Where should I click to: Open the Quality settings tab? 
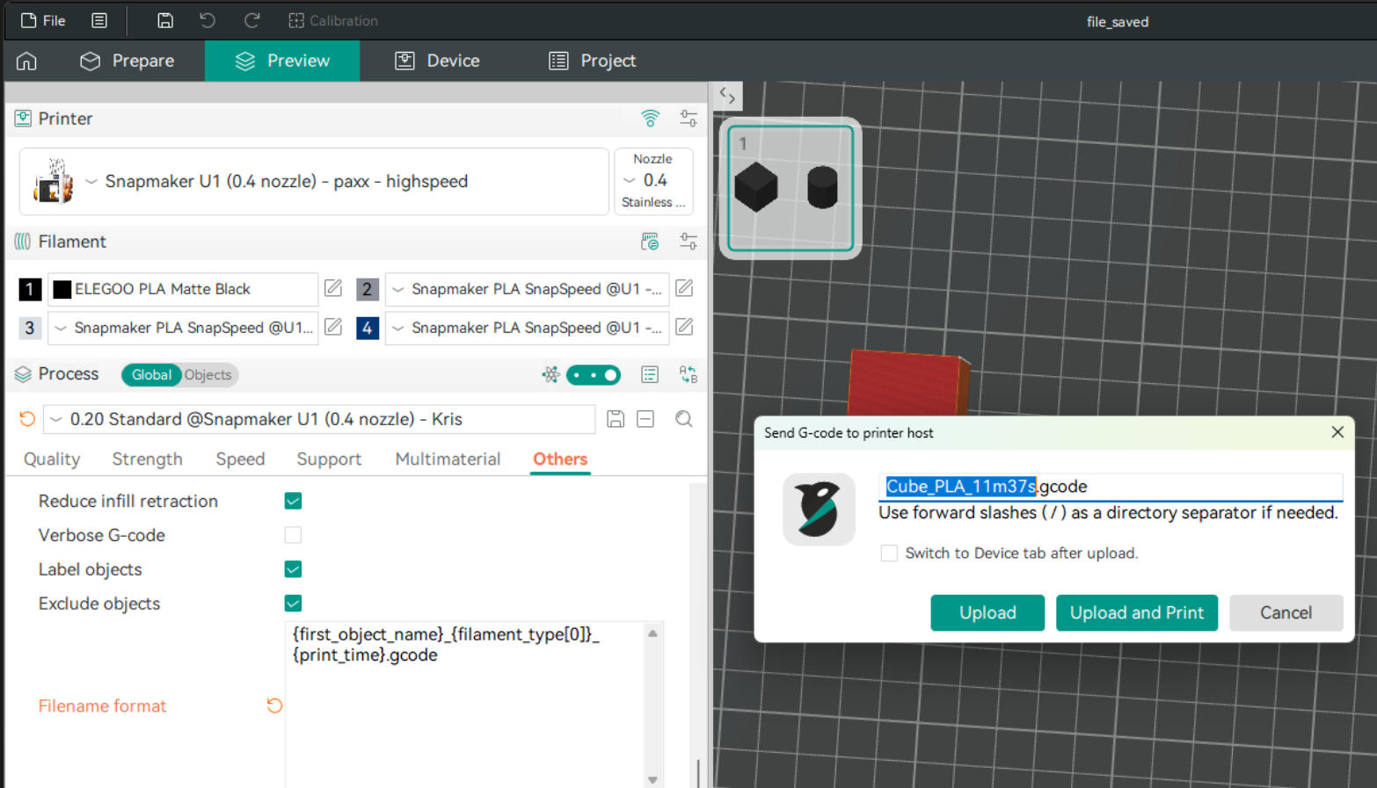point(52,459)
